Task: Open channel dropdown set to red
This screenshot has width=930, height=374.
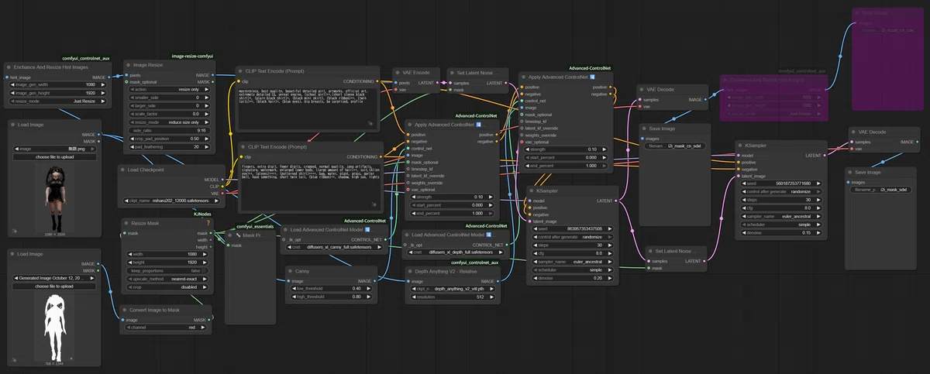Action: [x=167, y=328]
